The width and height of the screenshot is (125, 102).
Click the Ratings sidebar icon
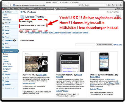pos(3,47)
